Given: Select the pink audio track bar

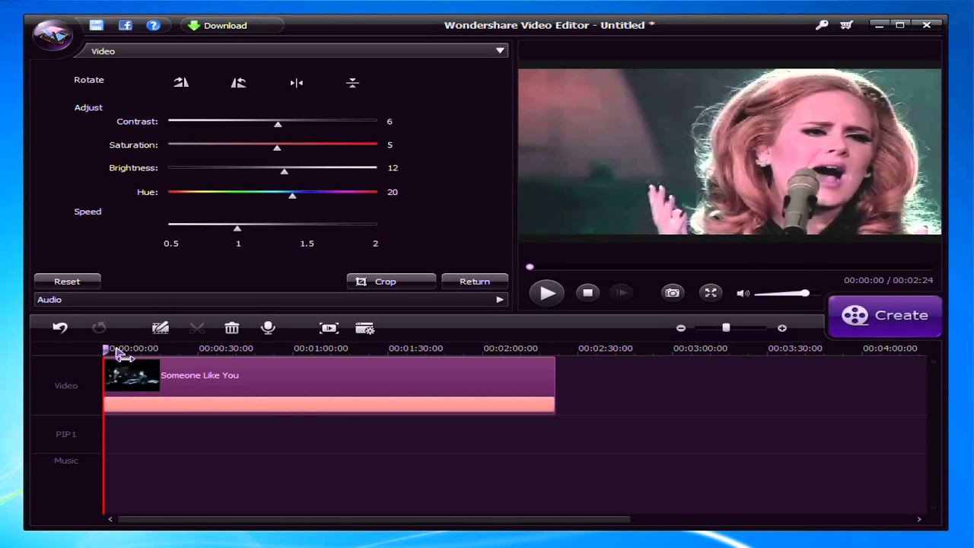Looking at the screenshot, I should point(329,404).
